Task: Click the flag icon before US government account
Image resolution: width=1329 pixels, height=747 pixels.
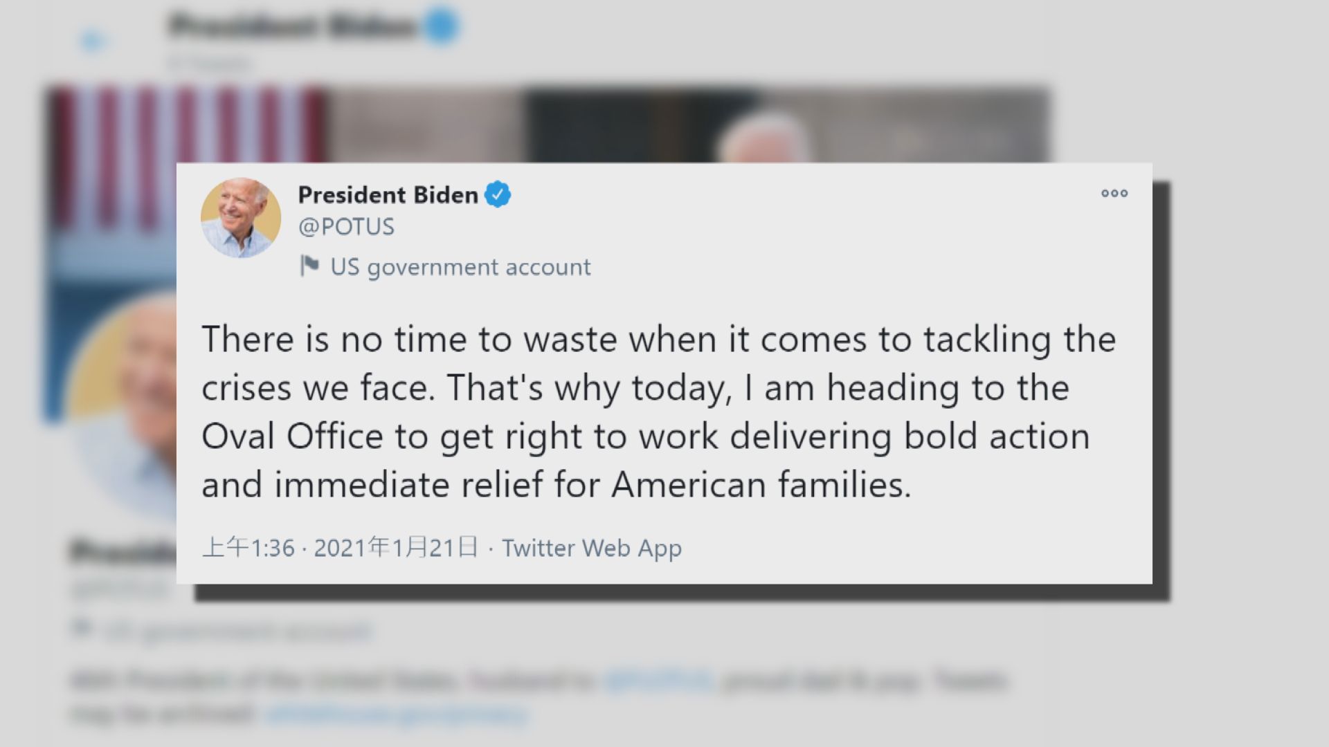Action: [309, 266]
